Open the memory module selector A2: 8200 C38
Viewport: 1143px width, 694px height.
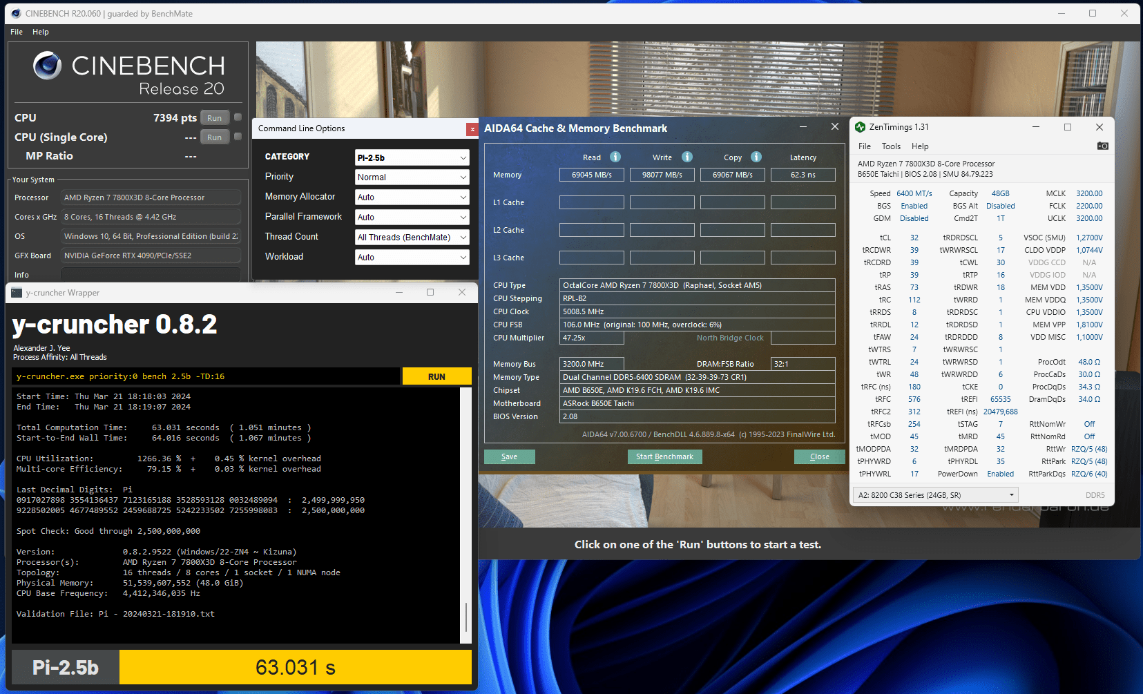(936, 495)
